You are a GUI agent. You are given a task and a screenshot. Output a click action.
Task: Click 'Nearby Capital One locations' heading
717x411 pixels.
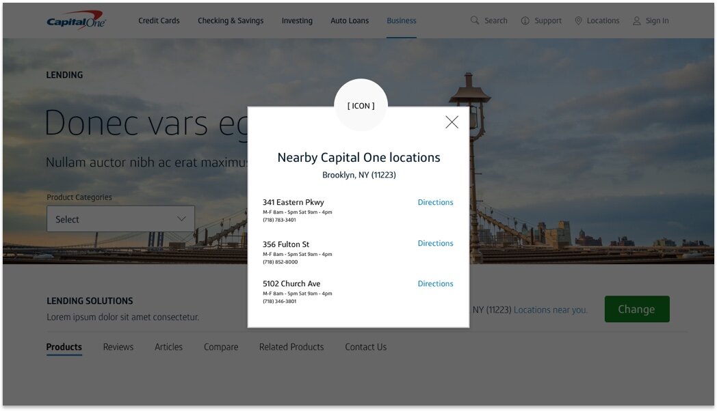pyautogui.click(x=358, y=158)
